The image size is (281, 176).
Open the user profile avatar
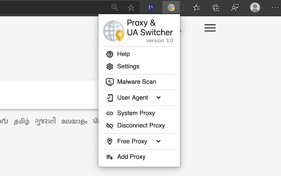pyautogui.click(x=255, y=7)
